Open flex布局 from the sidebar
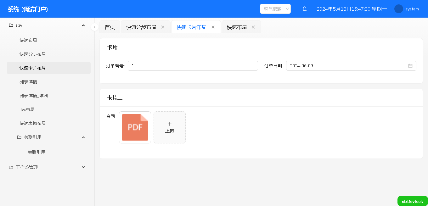The height and width of the screenshot is (206, 428). point(27,109)
